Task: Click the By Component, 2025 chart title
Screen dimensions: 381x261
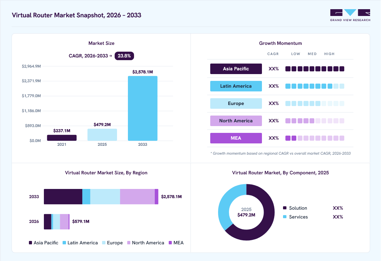Action: pyautogui.click(x=280, y=173)
